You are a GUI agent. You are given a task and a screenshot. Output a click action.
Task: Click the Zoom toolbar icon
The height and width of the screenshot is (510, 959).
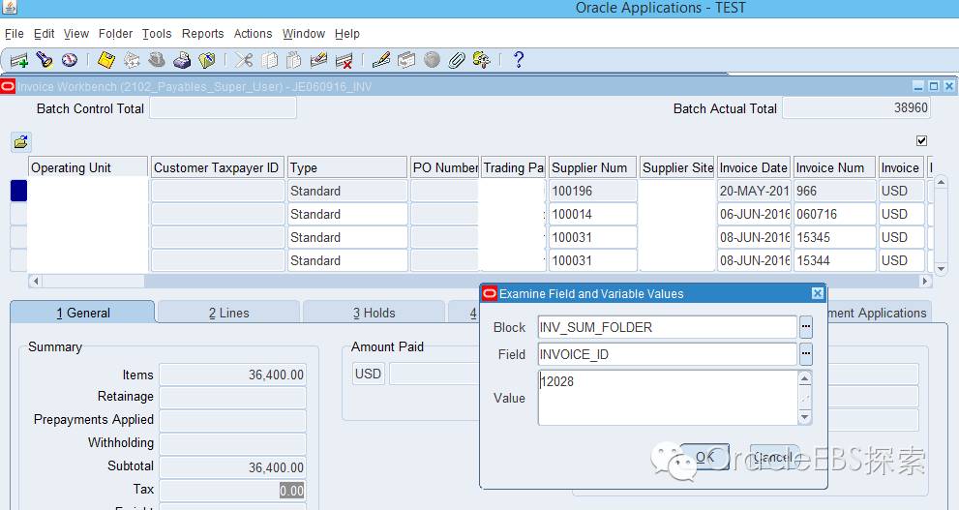tap(406, 60)
